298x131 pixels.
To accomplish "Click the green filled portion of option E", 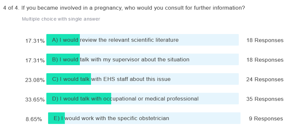I will click(x=56, y=118).
